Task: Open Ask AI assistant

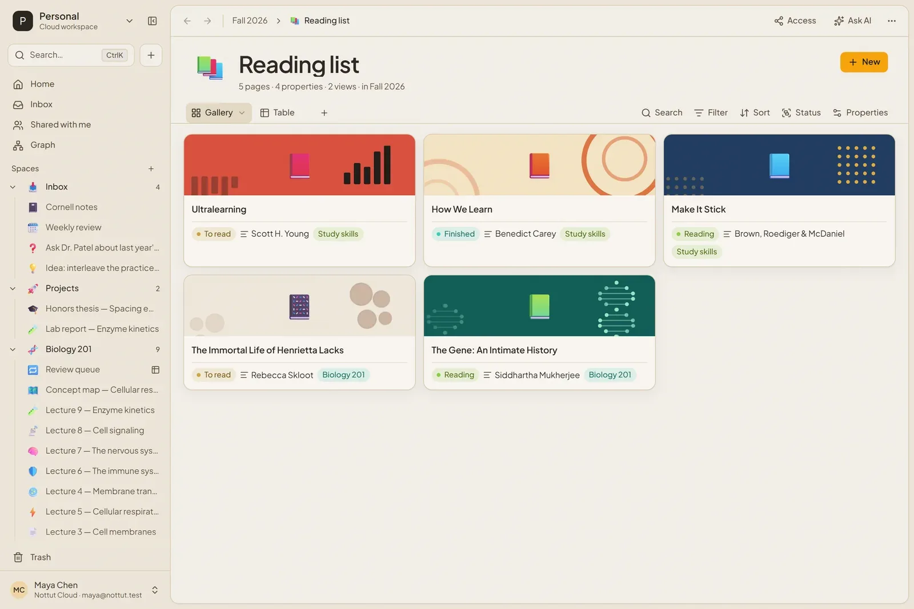Action: pyautogui.click(x=852, y=21)
